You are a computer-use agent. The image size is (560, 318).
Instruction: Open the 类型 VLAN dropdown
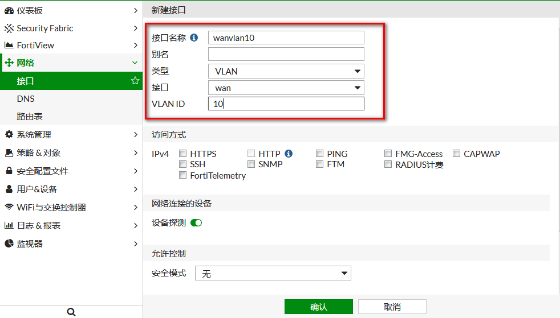(x=286, y=71)
